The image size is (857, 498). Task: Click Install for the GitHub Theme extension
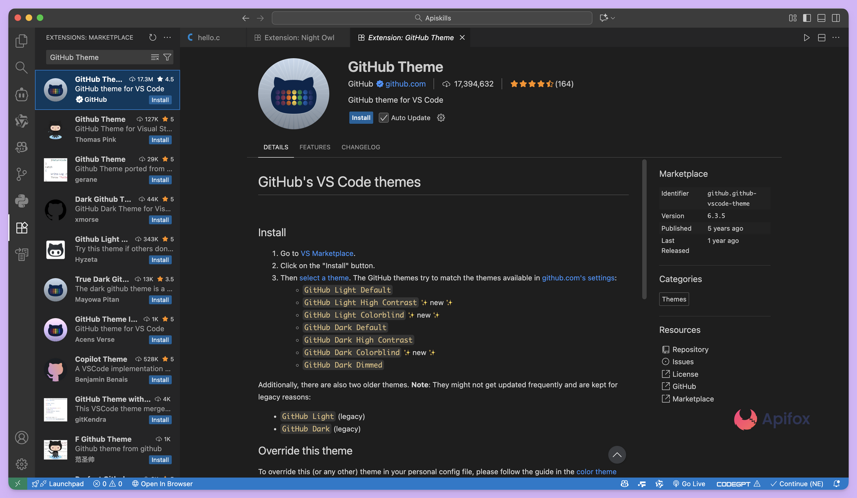pyautogui.click(x=361, y=118)
